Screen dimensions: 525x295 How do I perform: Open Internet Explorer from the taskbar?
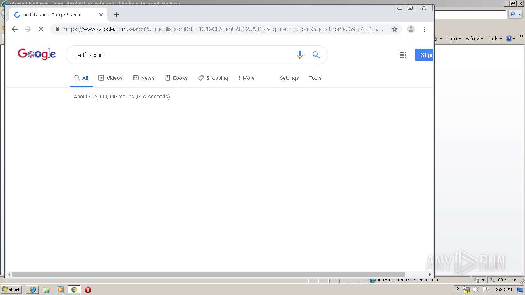pos(33,290)
